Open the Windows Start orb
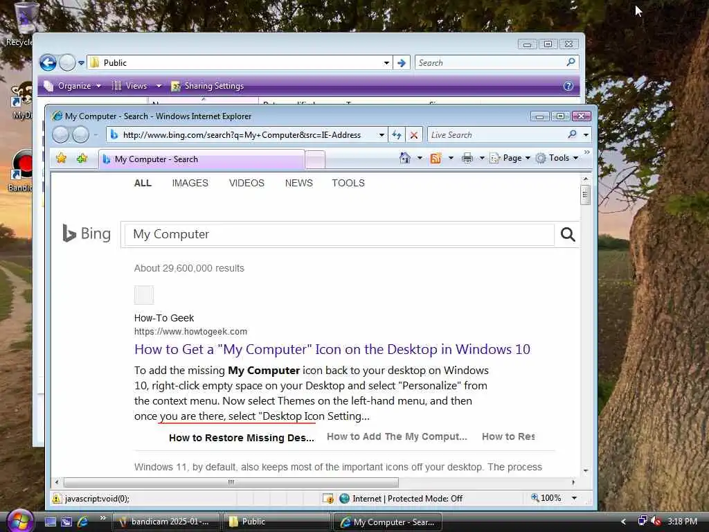The width and height of the screenshot is (709, 532). click(x=20, y=521)
